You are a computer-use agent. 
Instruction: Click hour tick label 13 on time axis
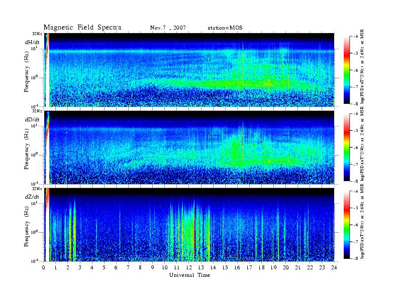(201, 268)
